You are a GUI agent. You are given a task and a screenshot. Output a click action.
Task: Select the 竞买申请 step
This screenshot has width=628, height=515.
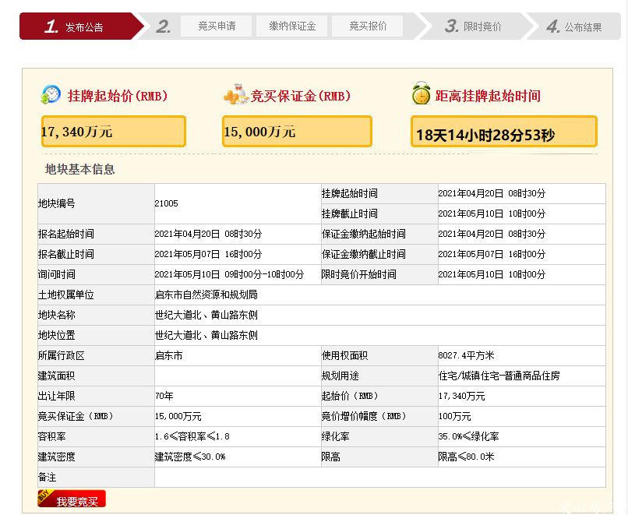click(x=217, y=26)
